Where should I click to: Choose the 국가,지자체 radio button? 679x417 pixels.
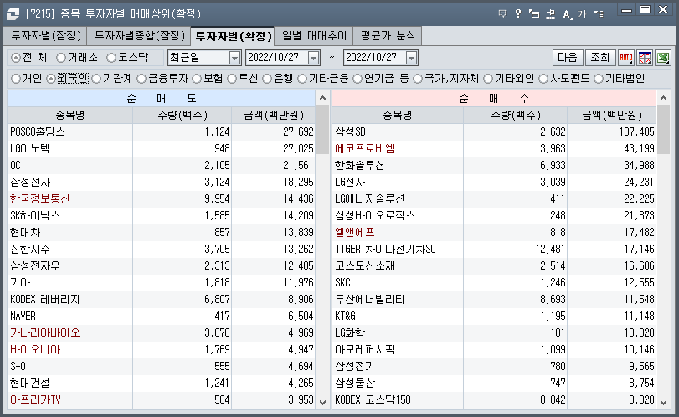(418, 79)
